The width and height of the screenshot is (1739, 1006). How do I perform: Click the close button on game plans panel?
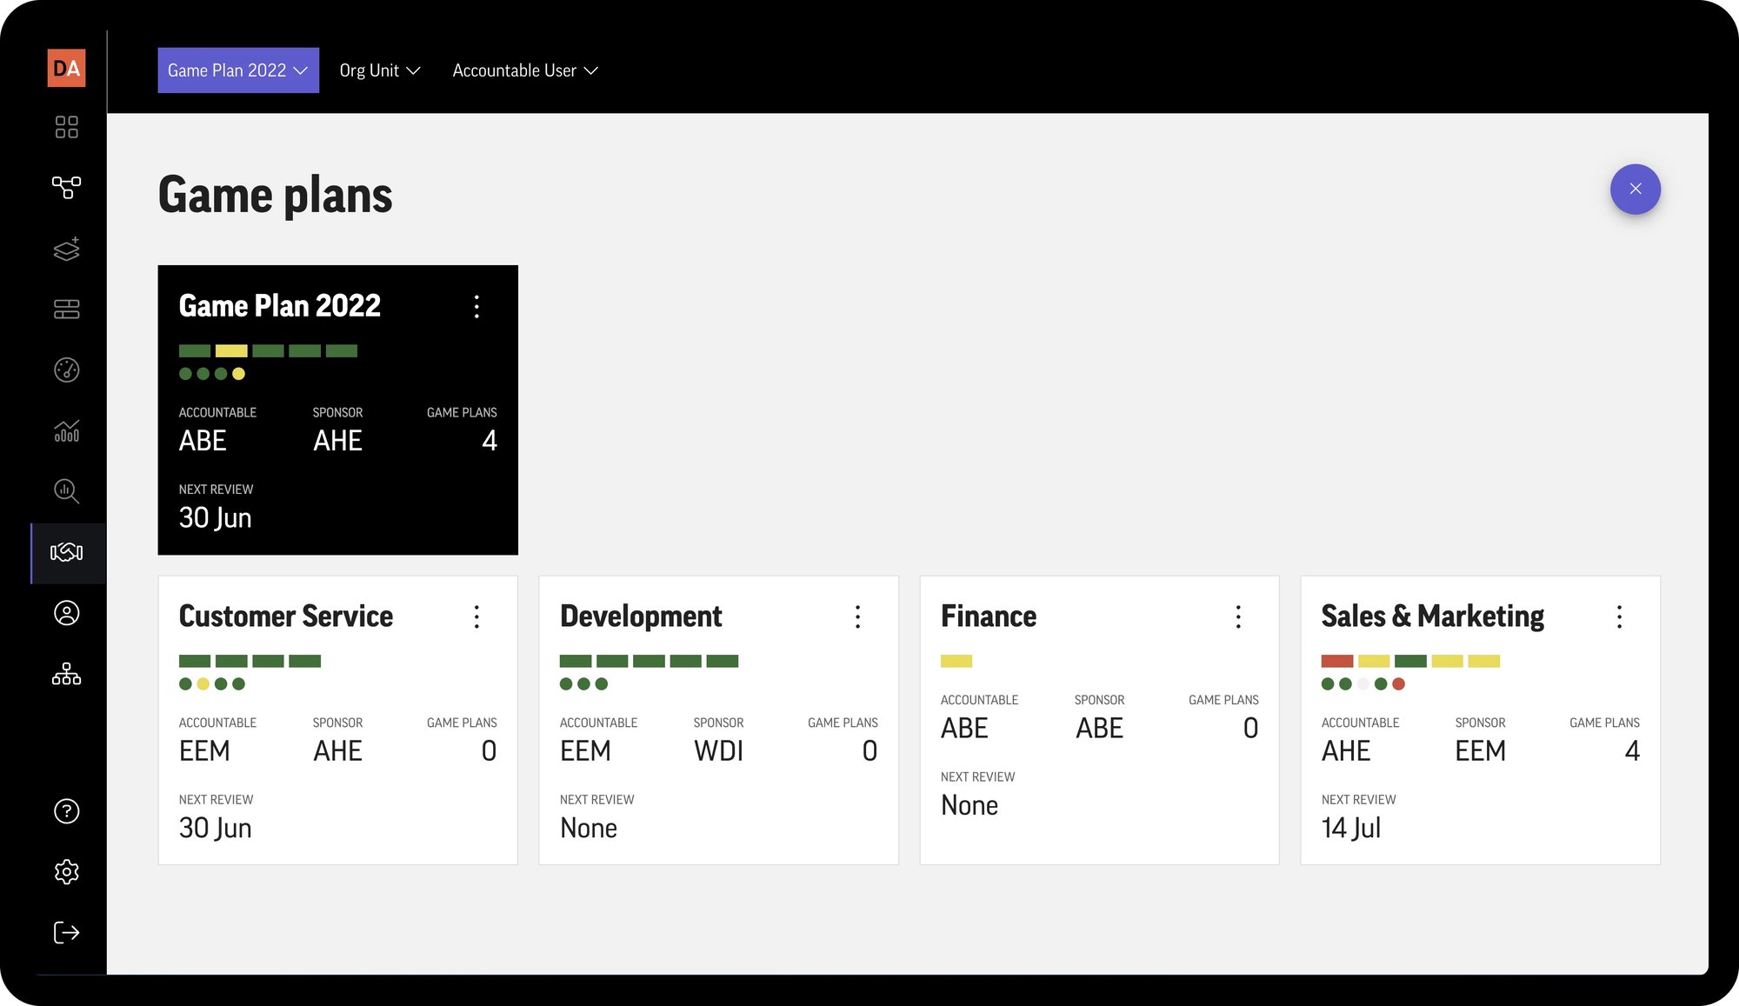pos(1635,190)
